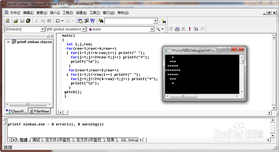The image size is (279, 152).
Task: Switch to the 调试 output tab
Action: pyautogui.click(x=36, y=140)
